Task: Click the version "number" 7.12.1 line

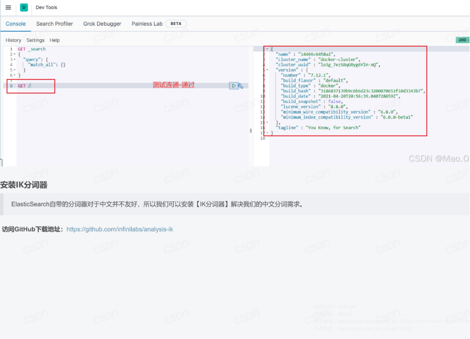Action: pos(306,75)
